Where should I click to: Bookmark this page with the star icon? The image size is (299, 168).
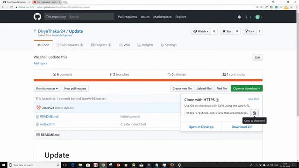262,7
